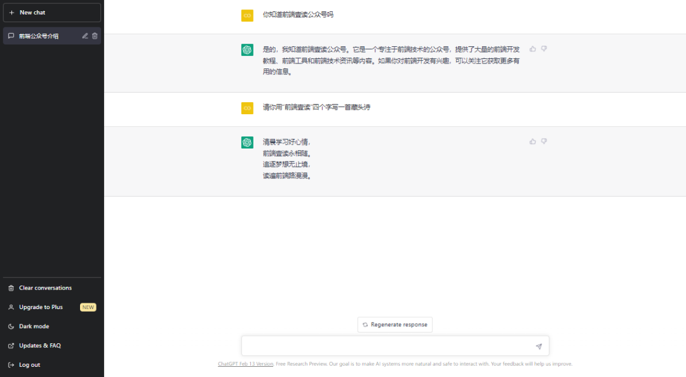Thumbs down the first ChatGPT answer
This screenshot has height=377, width=686.
544,49
